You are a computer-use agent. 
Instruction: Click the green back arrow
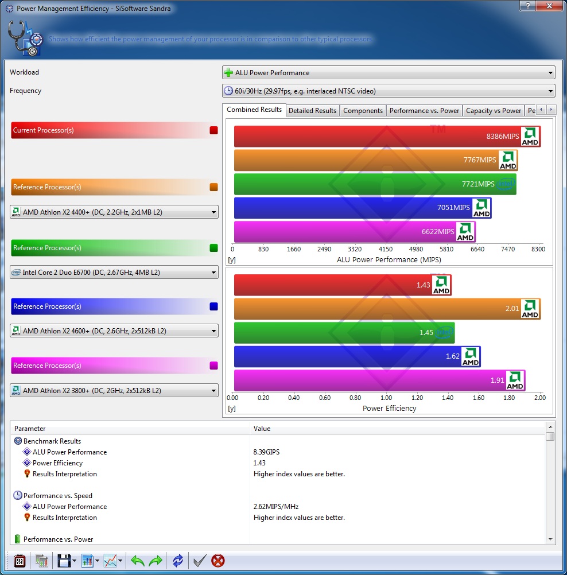[x=138, y=561]
